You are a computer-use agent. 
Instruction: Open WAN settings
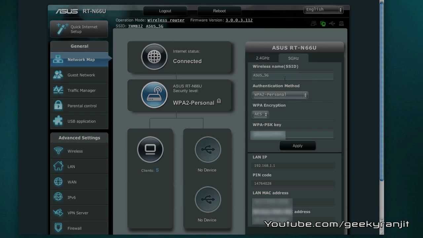[x=79, y=182]
